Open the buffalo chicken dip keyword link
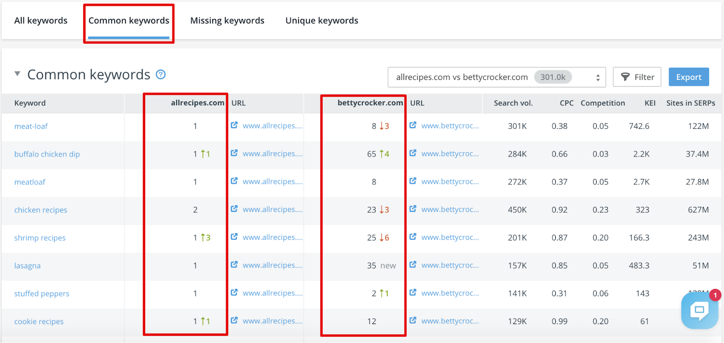The height and width of the screenshot is (343, 724). click(47, 155)
